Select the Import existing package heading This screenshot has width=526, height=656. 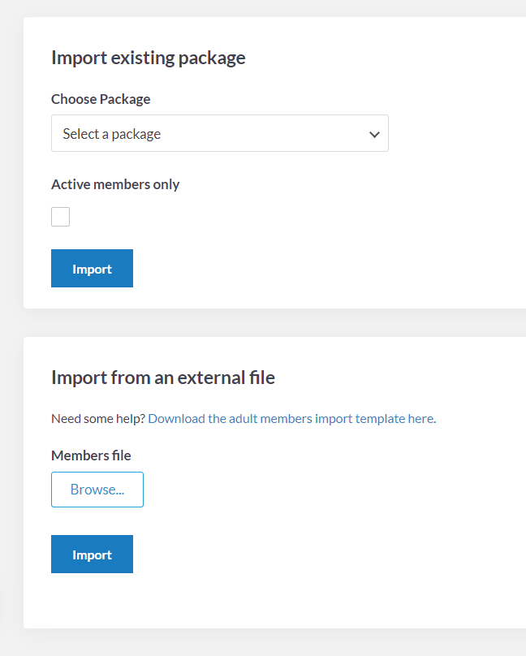(x=148, y=58)
